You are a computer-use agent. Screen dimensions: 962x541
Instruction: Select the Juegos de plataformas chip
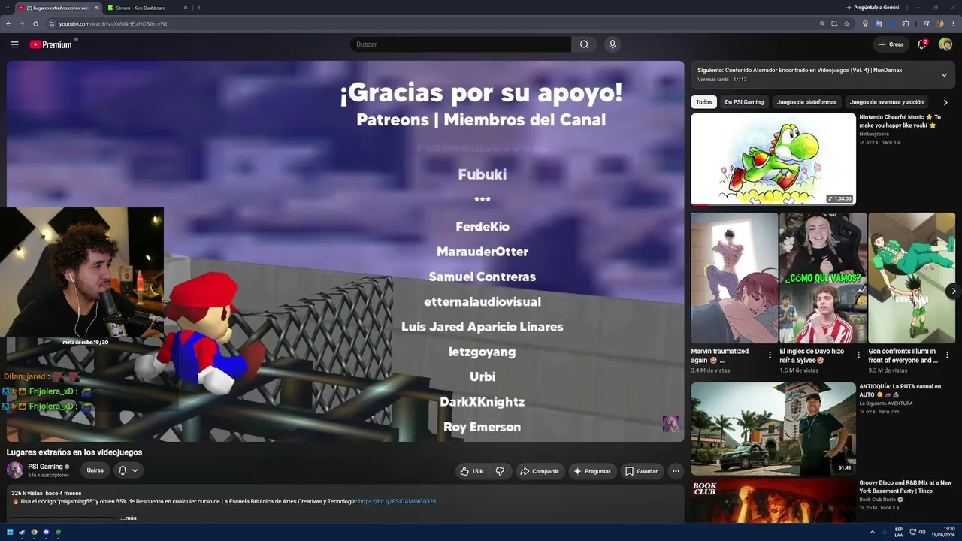pyautogui.click(x=806, y=102)
